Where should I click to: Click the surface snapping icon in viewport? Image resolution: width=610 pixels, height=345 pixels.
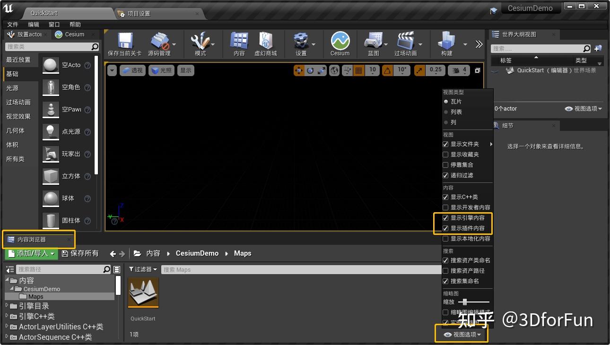click(x=348, y=70)
